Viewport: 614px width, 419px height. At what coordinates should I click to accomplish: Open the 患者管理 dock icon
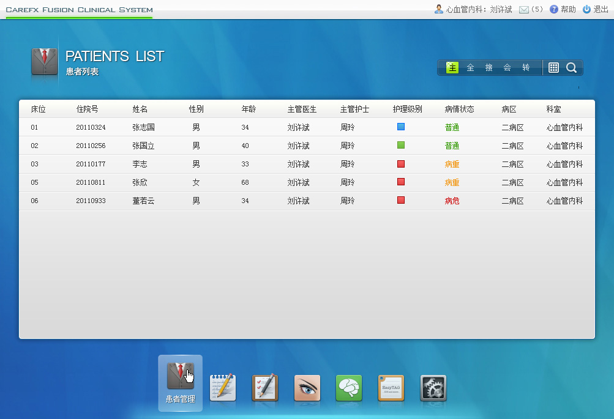pyautogui.click(x=181, y=383)
